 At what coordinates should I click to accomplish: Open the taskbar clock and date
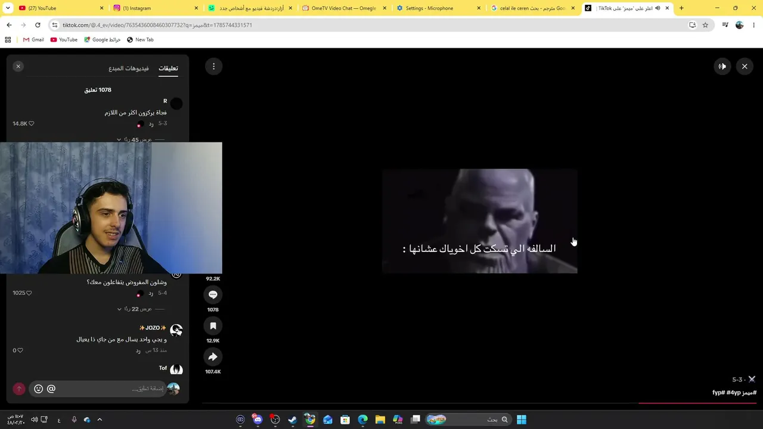pos(15,419)
